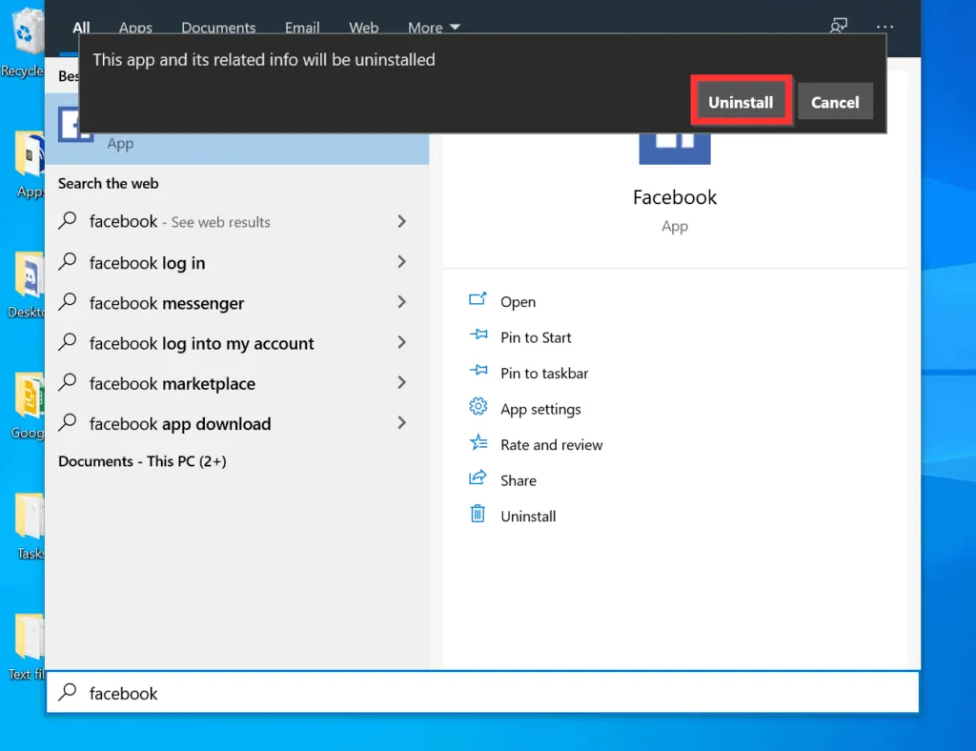Confirm with the Uninstall button in dialog
976x751 pixels.
pos(741,101)
